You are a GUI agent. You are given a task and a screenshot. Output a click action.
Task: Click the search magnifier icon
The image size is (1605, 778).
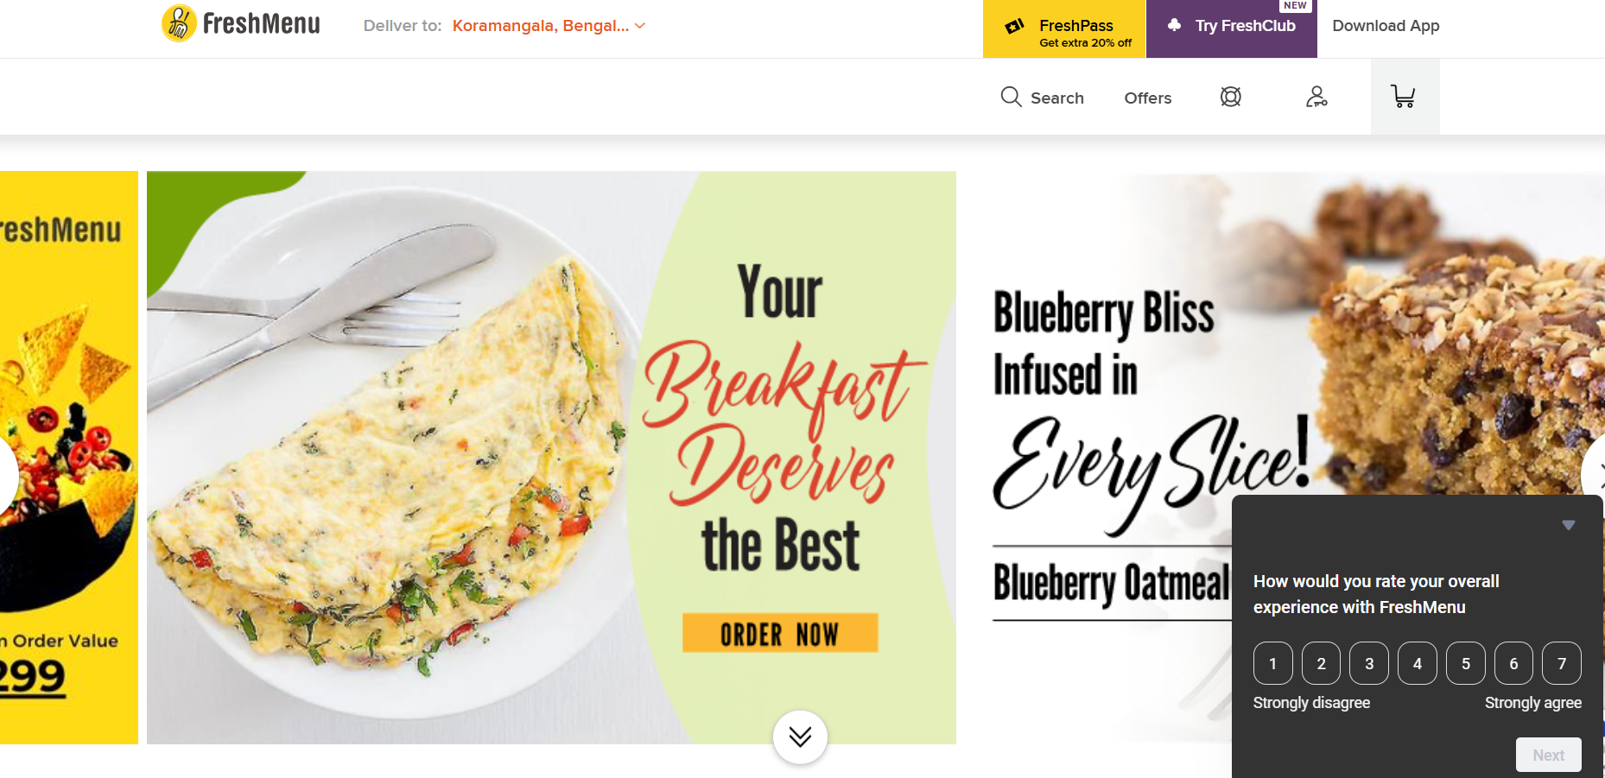[x=1011, y=97]
